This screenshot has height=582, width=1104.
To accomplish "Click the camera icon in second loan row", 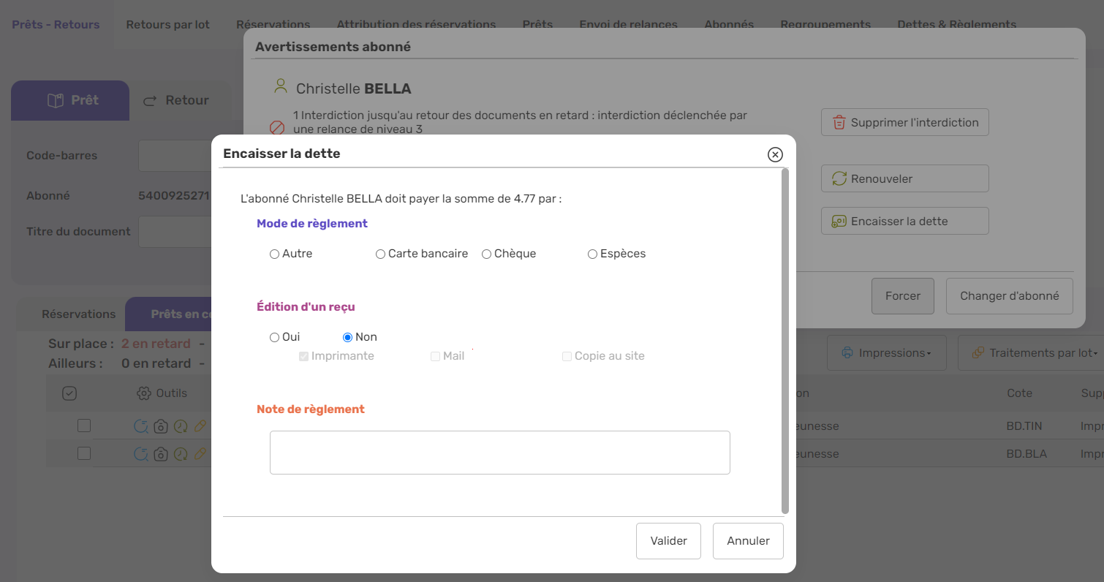I will (x=161, y=454).
